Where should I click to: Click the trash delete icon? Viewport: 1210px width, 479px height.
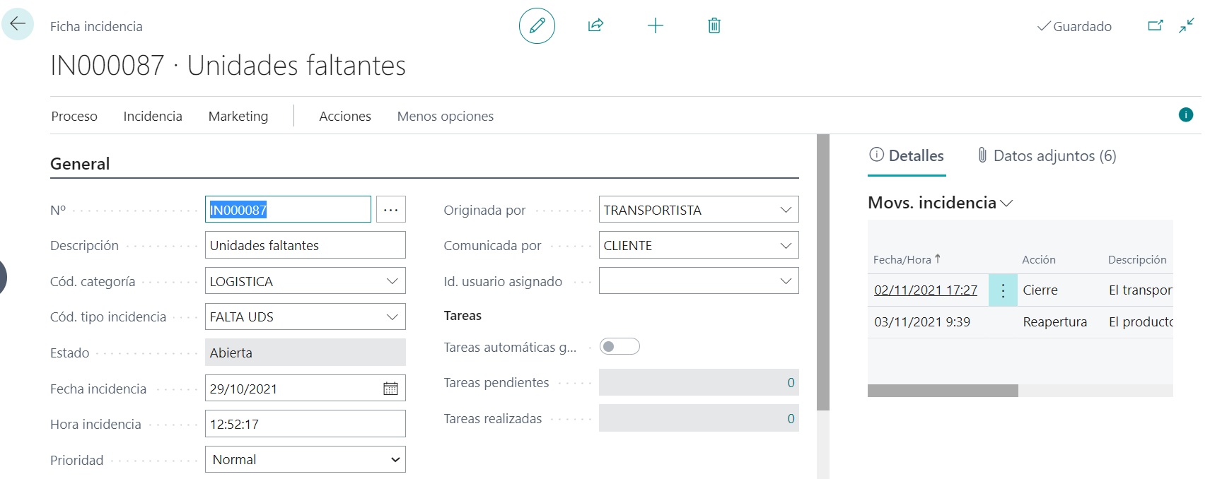coord(714,26)
